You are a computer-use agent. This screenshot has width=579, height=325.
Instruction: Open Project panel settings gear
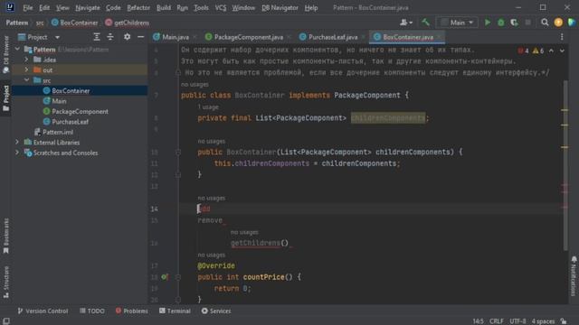coord(127,37)
